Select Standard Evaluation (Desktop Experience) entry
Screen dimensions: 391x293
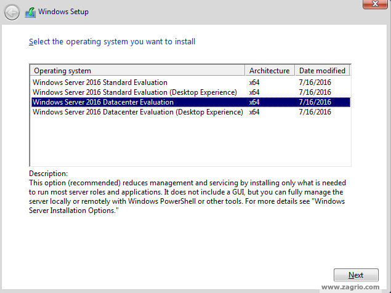point(190,92)
